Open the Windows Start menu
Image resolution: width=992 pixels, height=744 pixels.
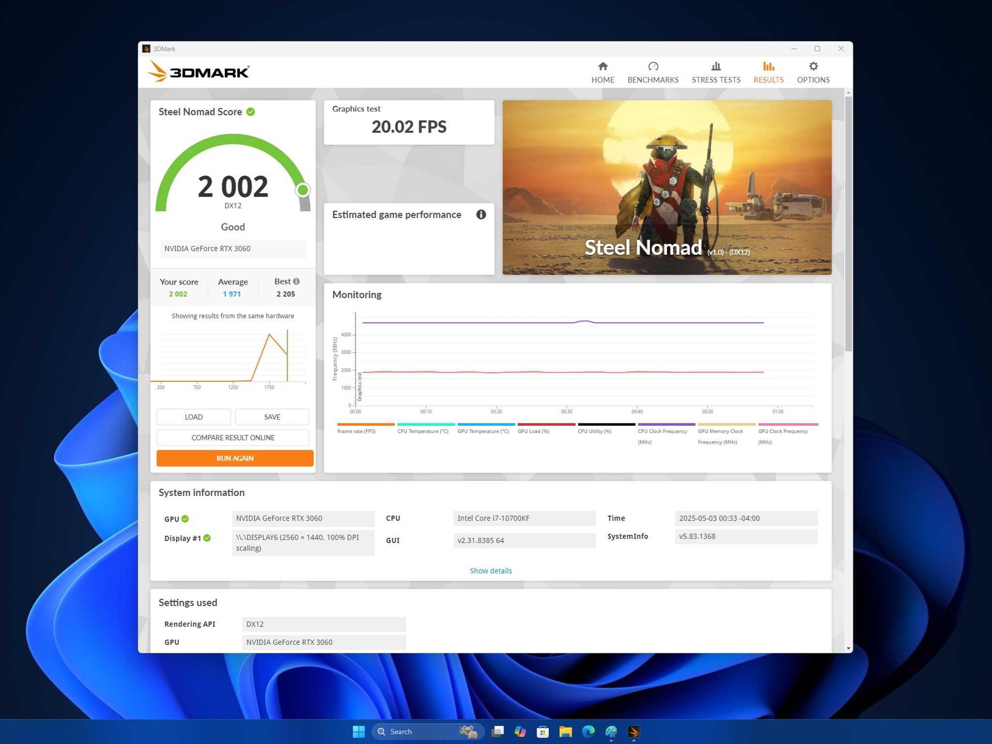[358, 731]
